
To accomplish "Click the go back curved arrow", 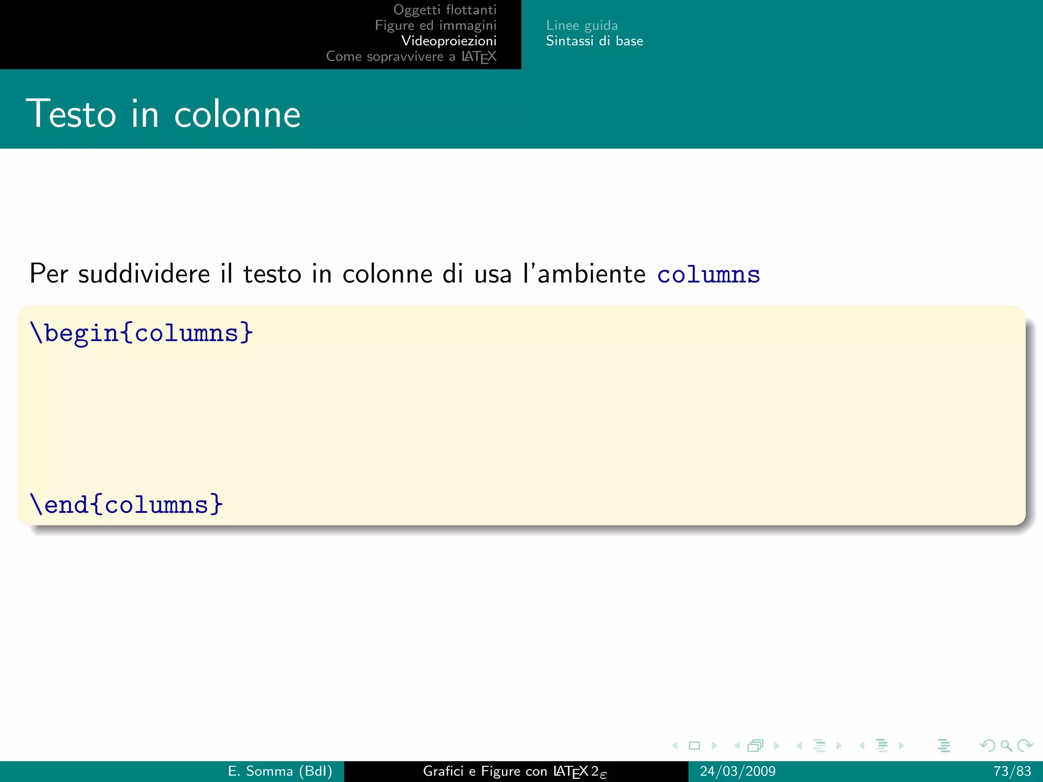I will coord(987,745).
